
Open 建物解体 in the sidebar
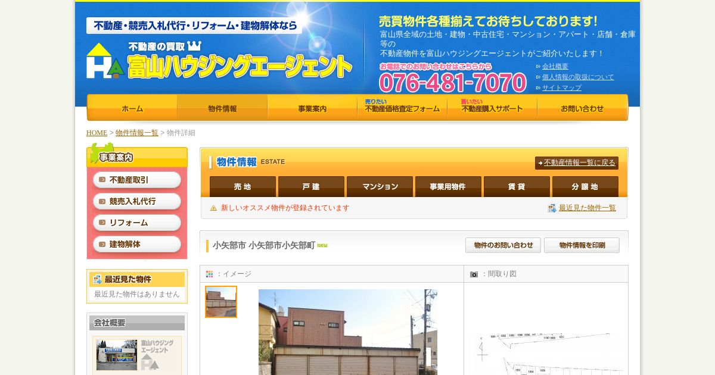click(x=137, y=244)
